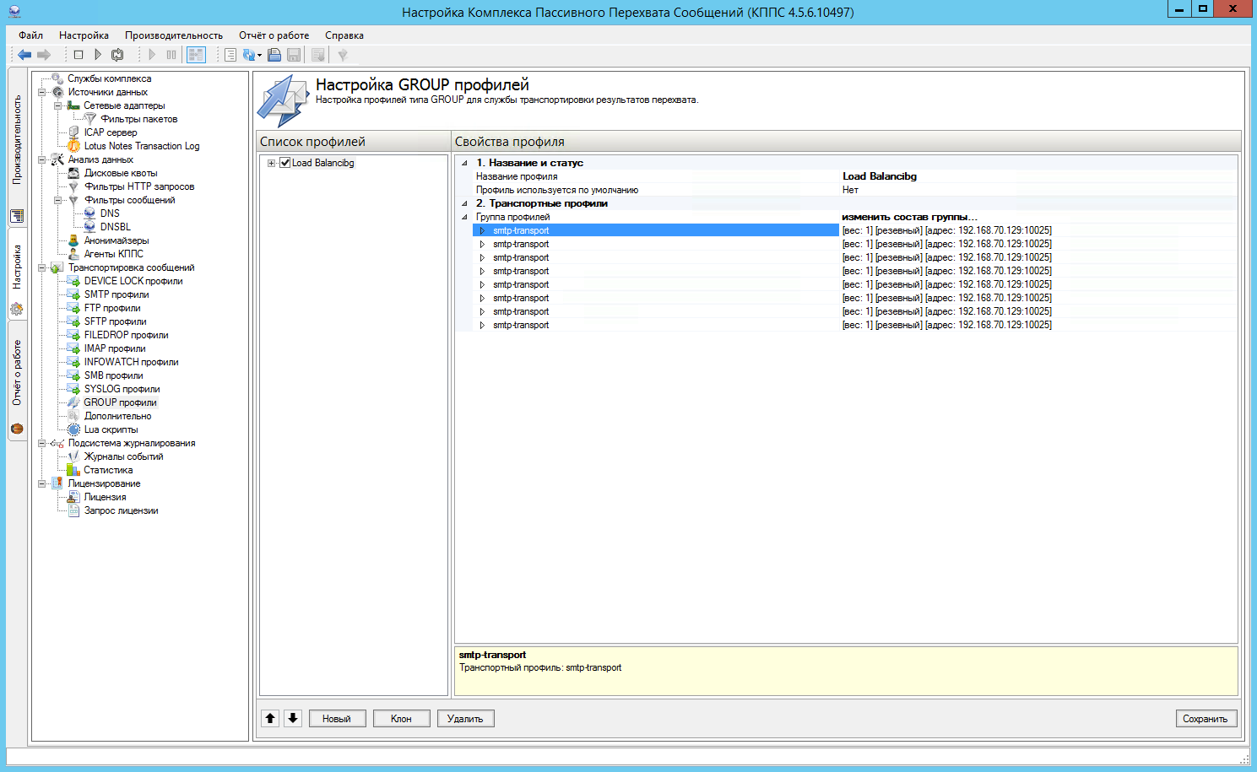Click the highlighted layout view toolbar icon
The image size is (1257, 772).
point(196,55)
